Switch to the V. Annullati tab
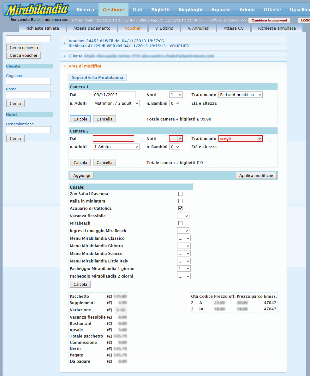Image resolution: width=310 pixels, height=376 pixels. click(199, 28)
